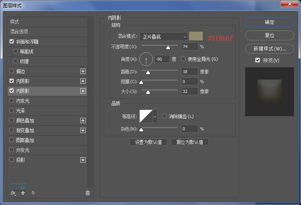
Task: Open the fx effects menu icon
Action: click(x=13, y=193)
